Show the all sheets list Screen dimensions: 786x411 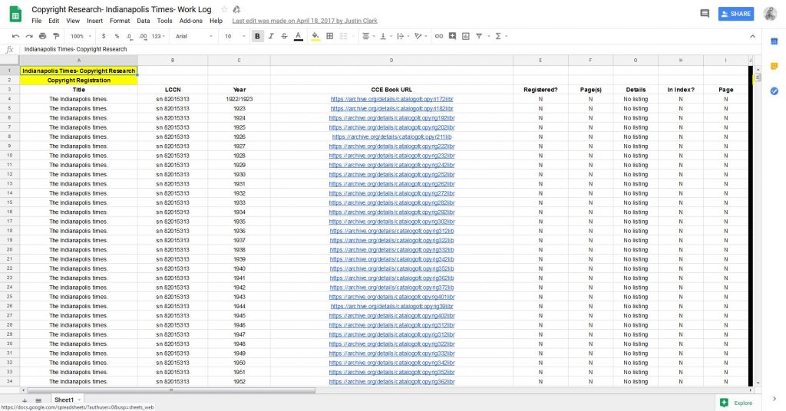point(38,400)
